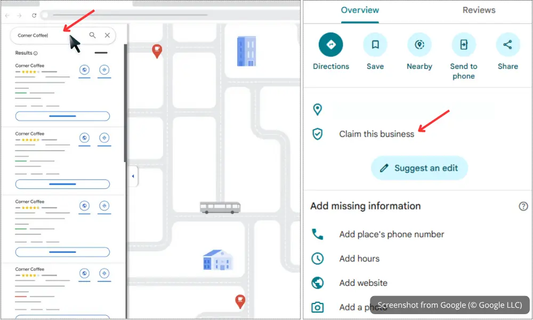533x320 pixels.
Task: Click the globe icon beside Add website
Action: [318, 283]
